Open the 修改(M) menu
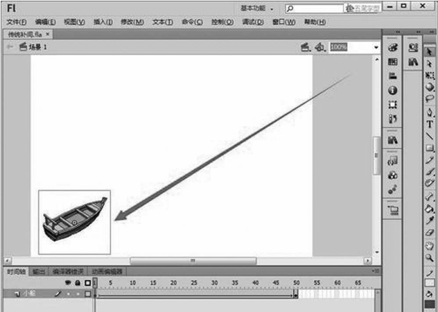 click(x=132, y=21)
